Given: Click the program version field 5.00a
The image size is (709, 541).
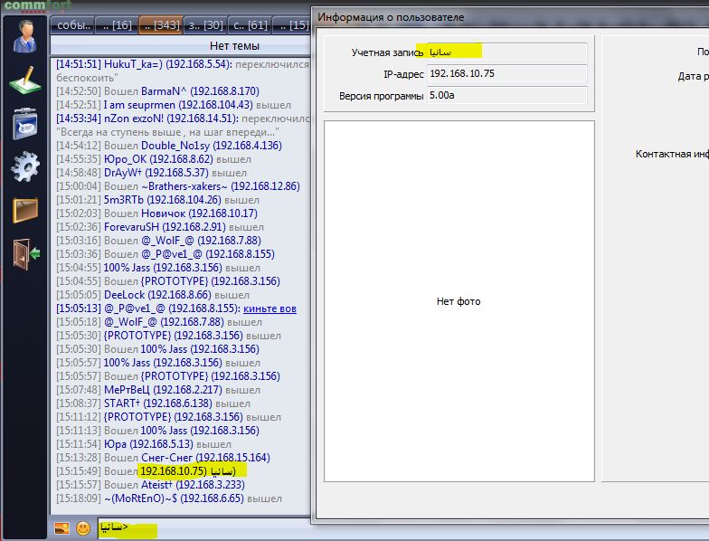Looking at the screenshot, I should (506, 96).
